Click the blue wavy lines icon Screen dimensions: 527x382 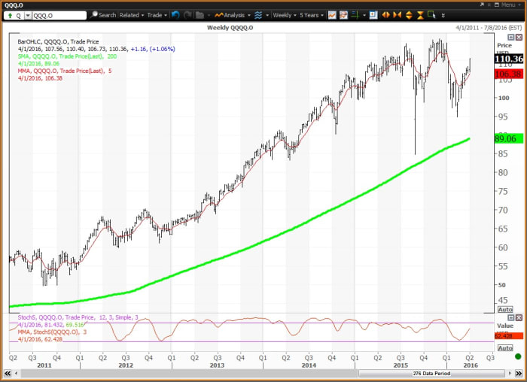tap(258, 15)
